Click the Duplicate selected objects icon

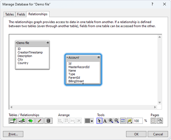31,121
